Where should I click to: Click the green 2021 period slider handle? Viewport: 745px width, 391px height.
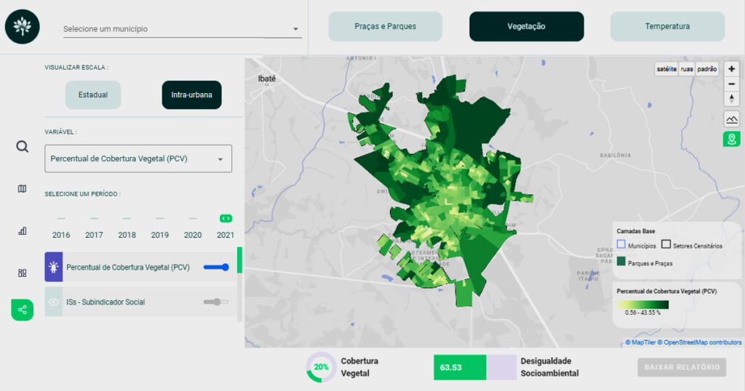tap(226, 218)
